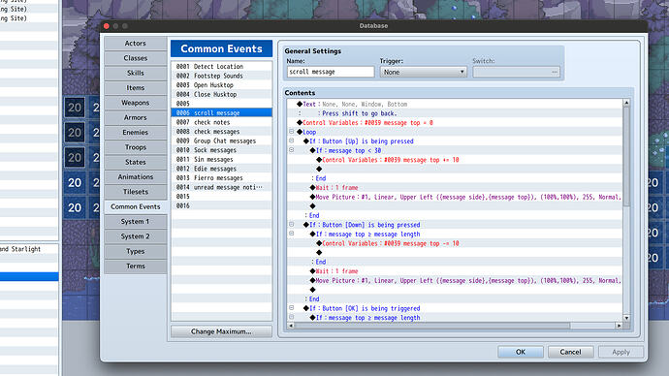This screenshot has height=376, width=669.
Task: Click contents scrollbar up arrow
Action: (626, 103)
